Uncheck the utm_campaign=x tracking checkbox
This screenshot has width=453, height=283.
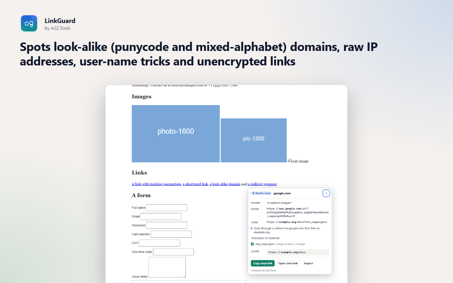pos(252,244)
